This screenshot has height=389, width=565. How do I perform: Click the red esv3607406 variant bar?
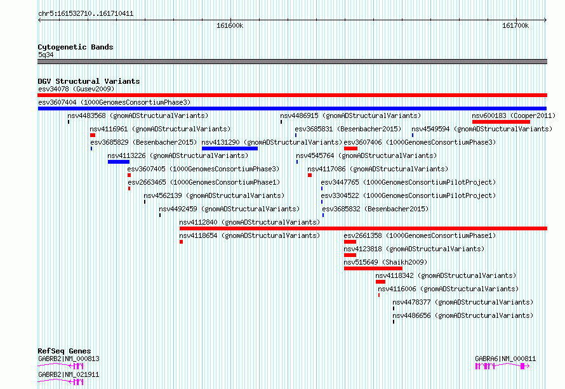350,148
